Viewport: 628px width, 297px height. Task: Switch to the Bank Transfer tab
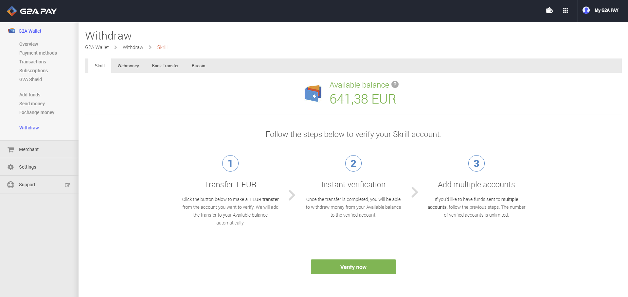[x=165, y=66]
